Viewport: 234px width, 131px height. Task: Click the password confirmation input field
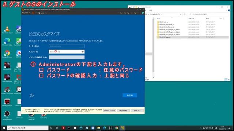[67, 57]
